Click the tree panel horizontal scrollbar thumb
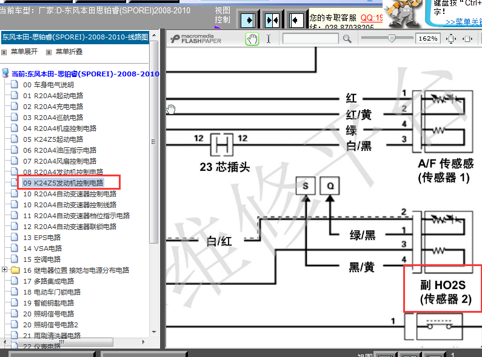482x357 pixels. [61, 342]
